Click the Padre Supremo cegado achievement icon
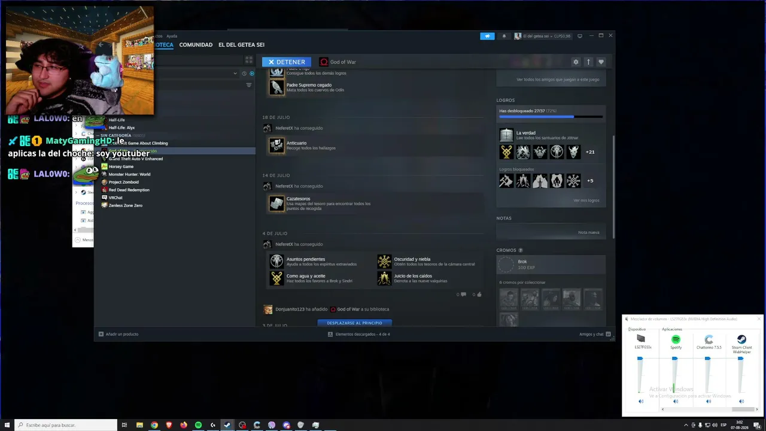 (276, 87)
